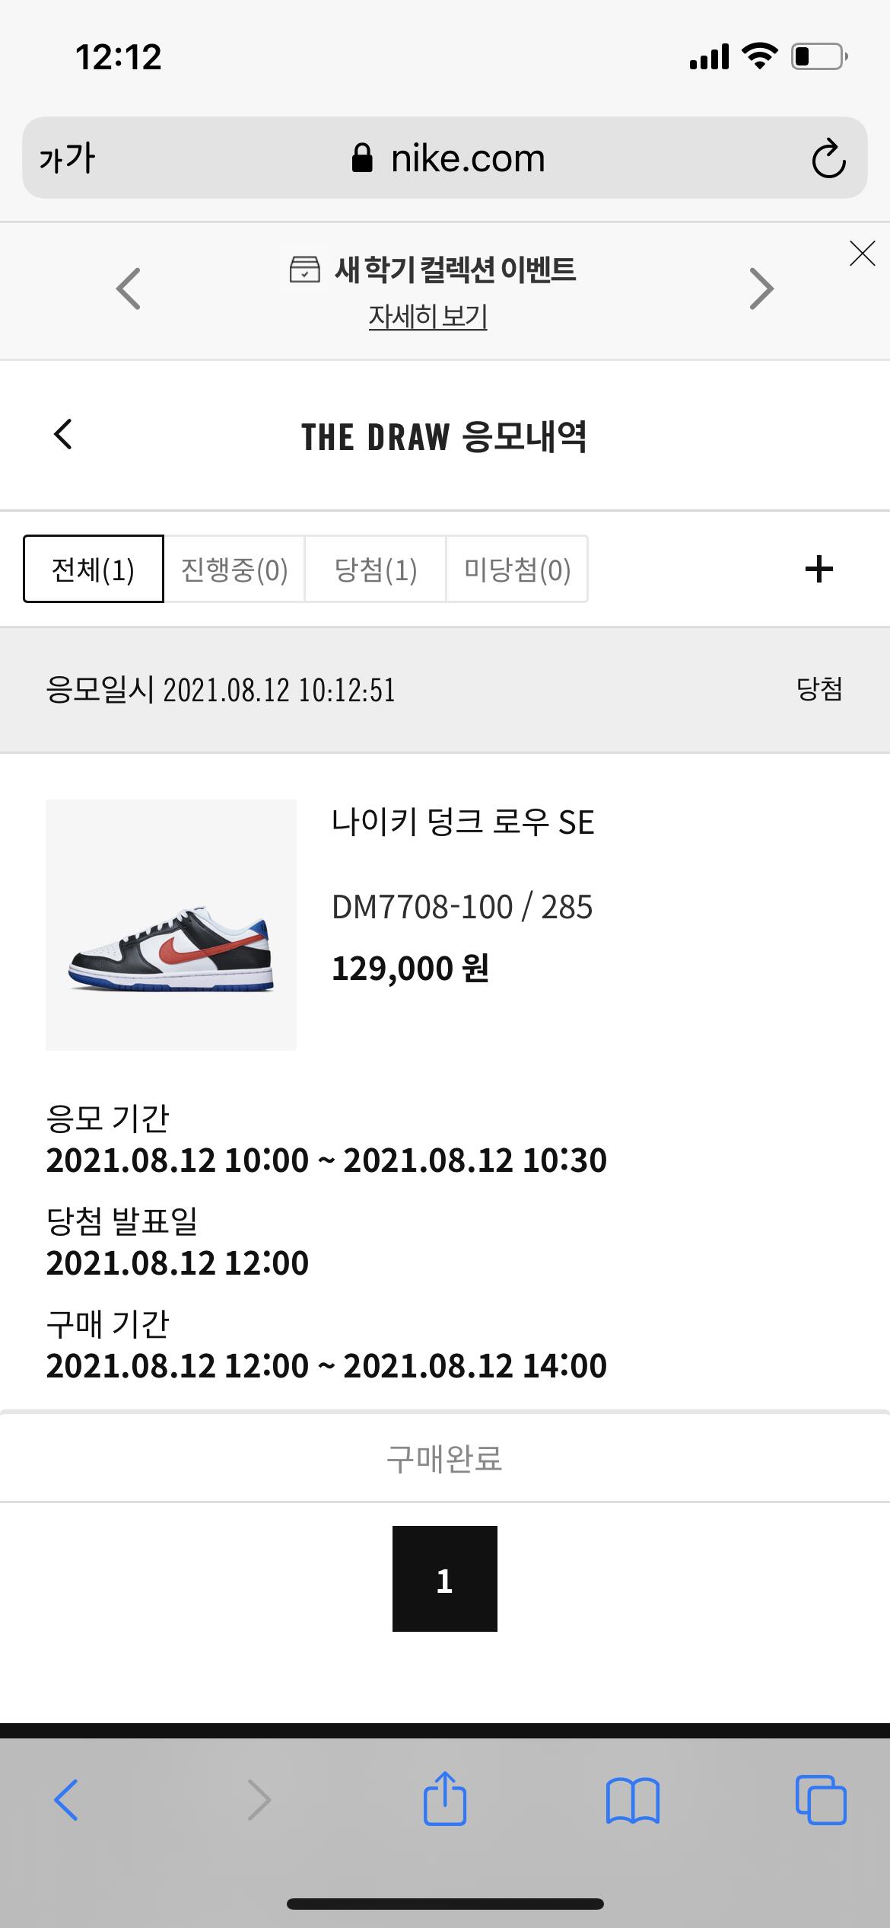Select the 전체(1) tab
This screenshot has width=890, height=1928.
click(x=93, y=570)
